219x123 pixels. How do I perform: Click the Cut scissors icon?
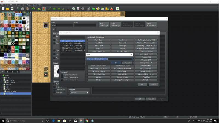coord(18,9)
